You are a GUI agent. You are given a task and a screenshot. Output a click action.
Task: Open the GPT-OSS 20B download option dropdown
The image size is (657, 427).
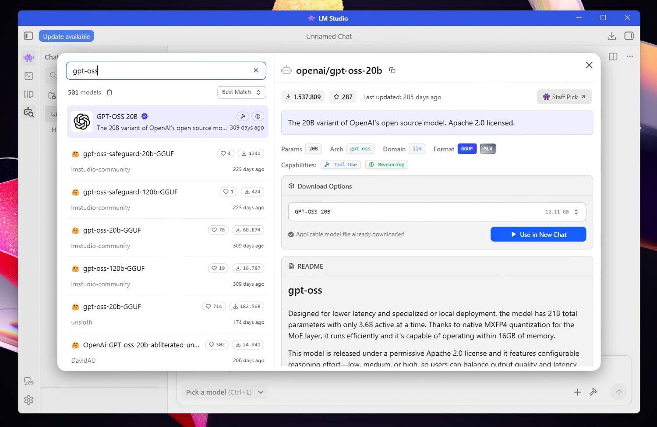point(437,212)
